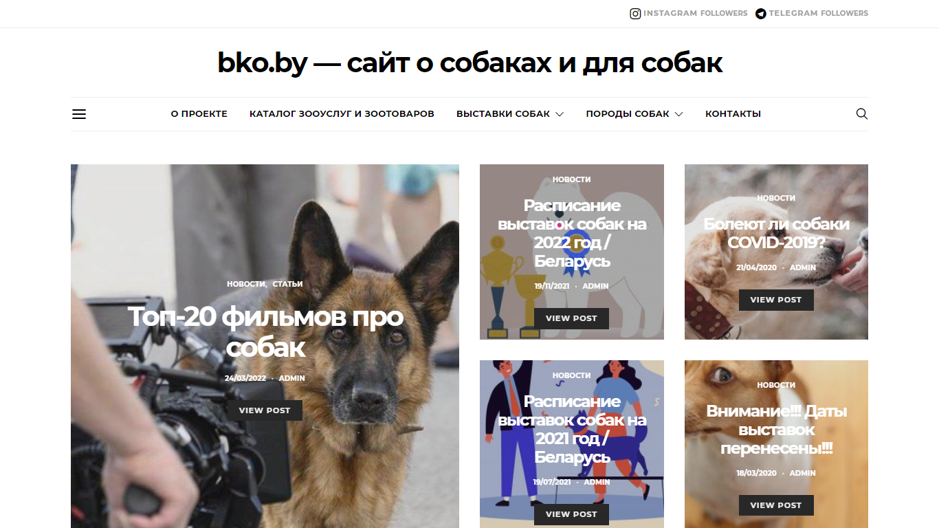Click View Post for 2022 exhibition schedule

point(571,318)
